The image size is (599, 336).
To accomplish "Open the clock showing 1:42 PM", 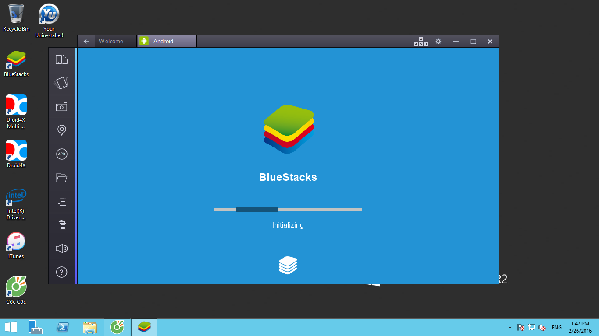I will tap(580, 327).
